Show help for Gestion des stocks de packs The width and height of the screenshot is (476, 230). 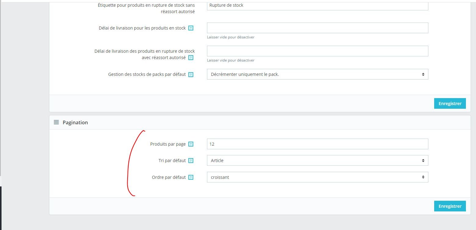click(191, 74)
